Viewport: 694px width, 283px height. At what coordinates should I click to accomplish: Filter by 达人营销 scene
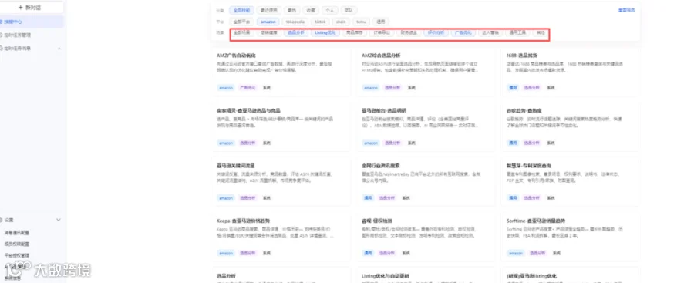point(490,33)
